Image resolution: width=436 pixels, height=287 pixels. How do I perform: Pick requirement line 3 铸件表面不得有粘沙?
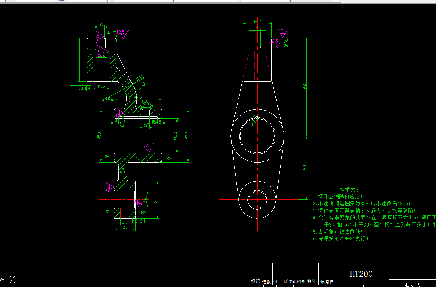coord(365,210)
